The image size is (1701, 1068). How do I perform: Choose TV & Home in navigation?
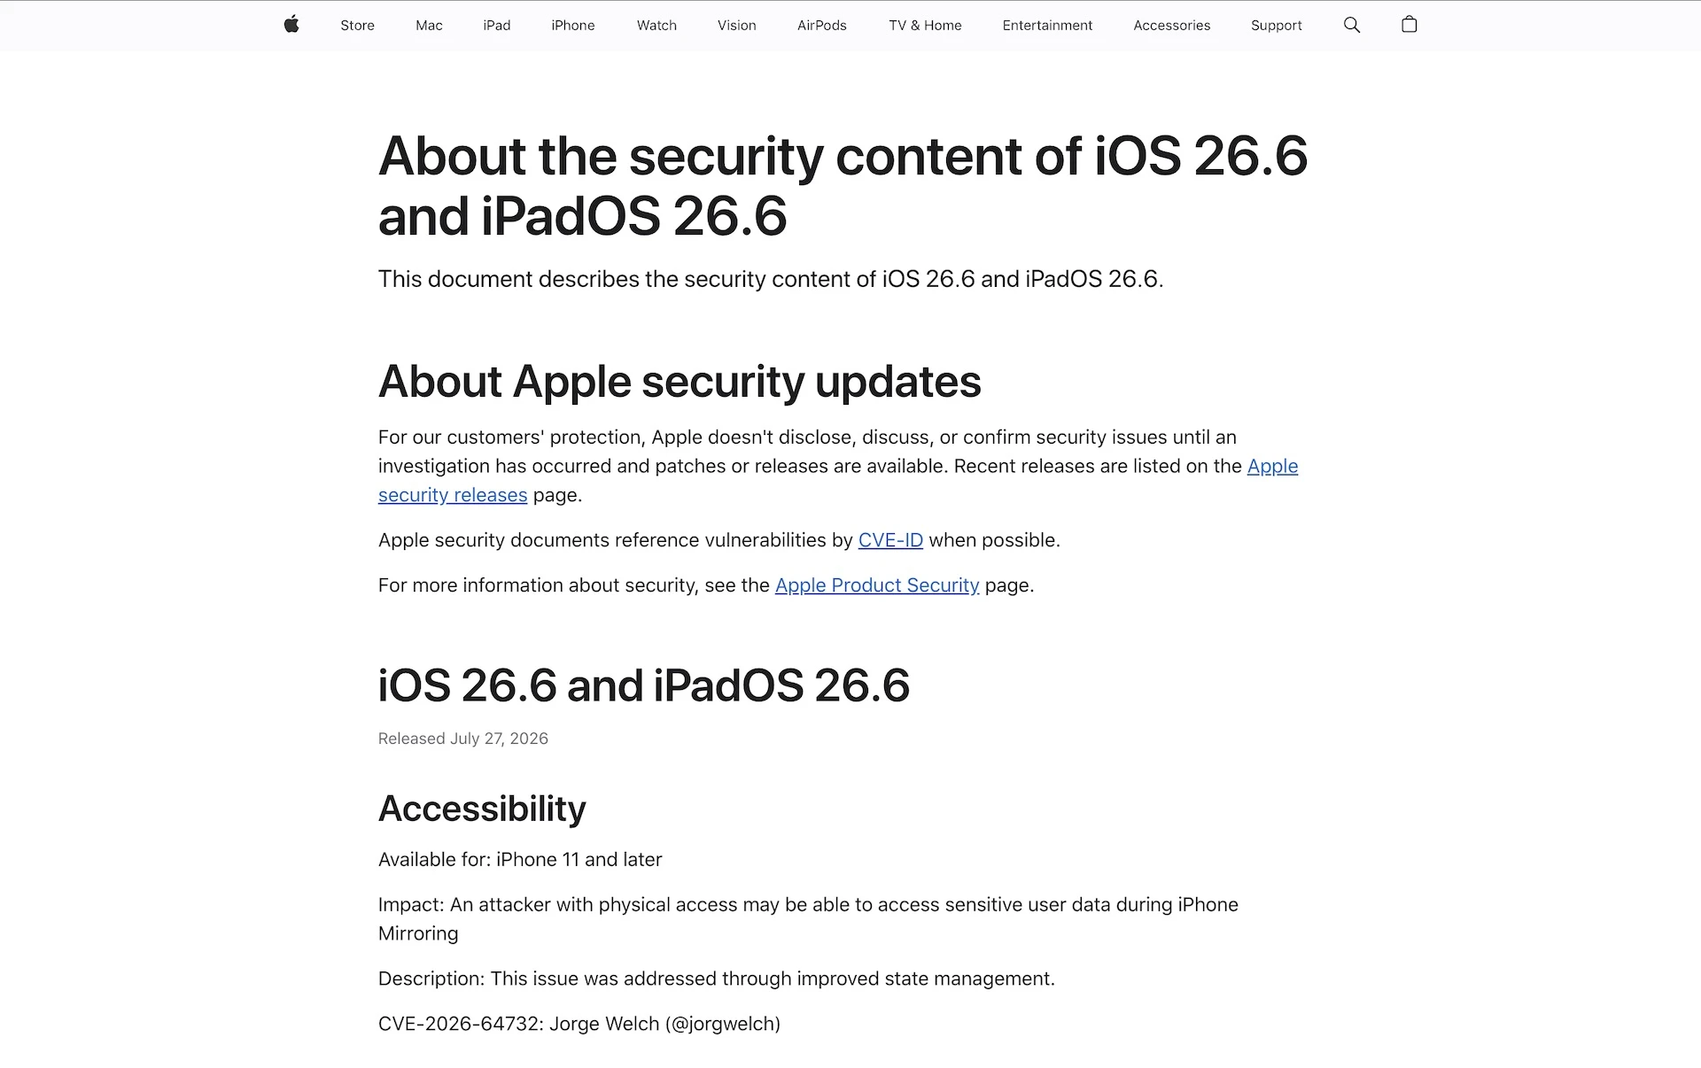click(925, 26)
